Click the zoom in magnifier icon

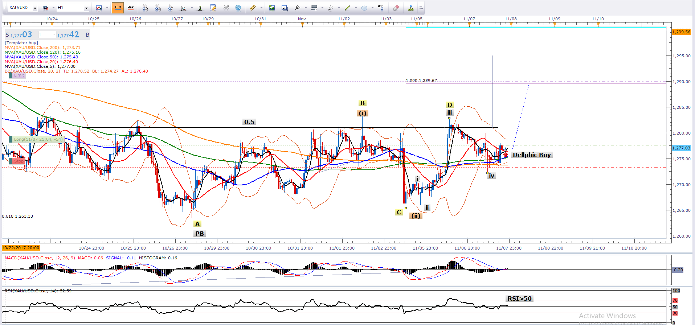145,8
